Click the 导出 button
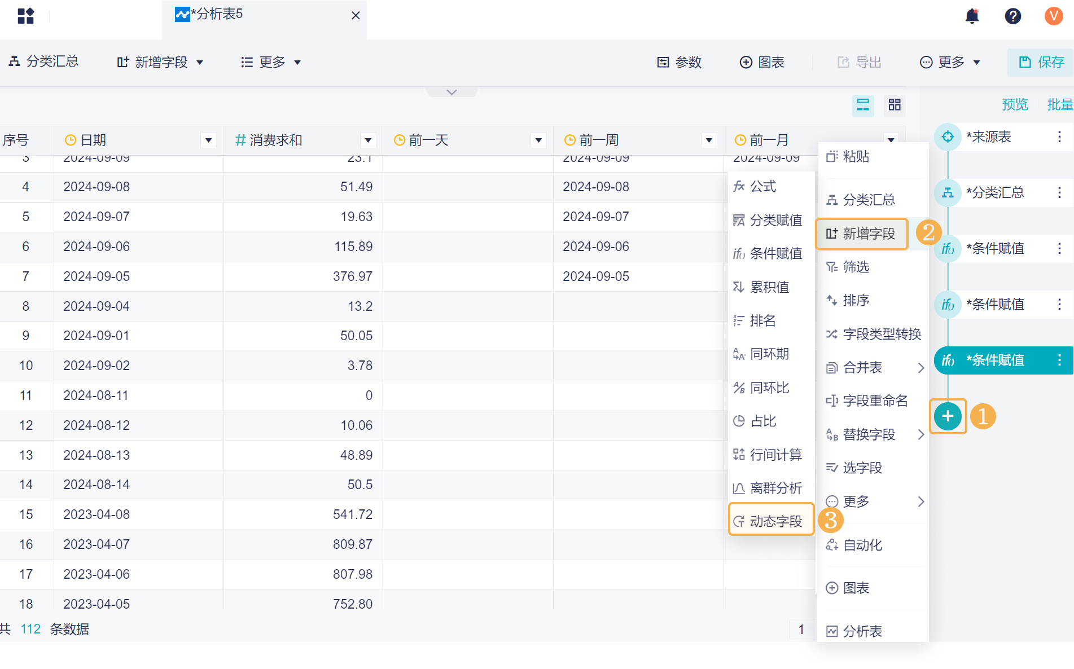The height and width of the screenshot is (669, 1074). pos(859,62)
